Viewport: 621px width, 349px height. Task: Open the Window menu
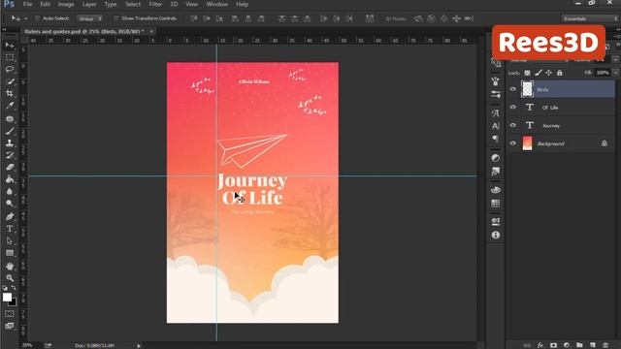pos(217,4)
